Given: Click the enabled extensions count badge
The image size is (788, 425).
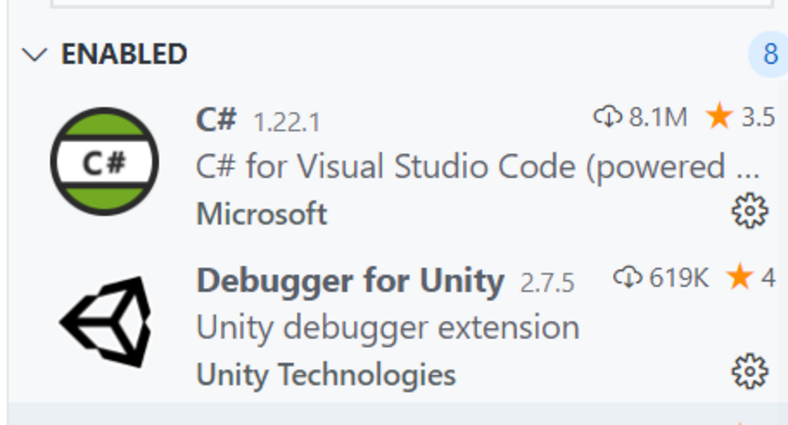Looking at the screenshot, I should point(770,55).
